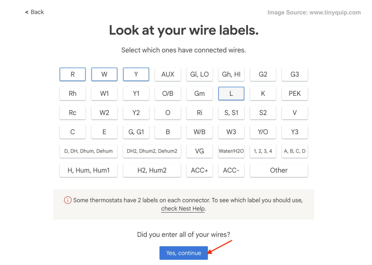Select the C wire connector

tap(72, 132)
